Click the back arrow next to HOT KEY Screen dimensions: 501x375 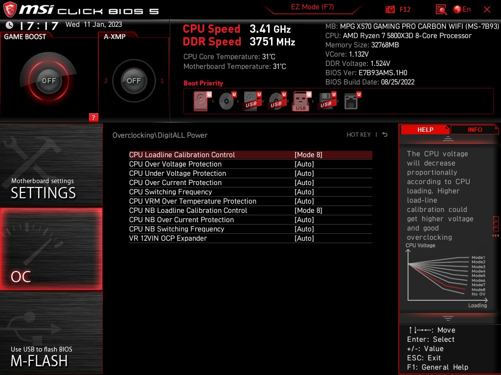coord(385,135)
